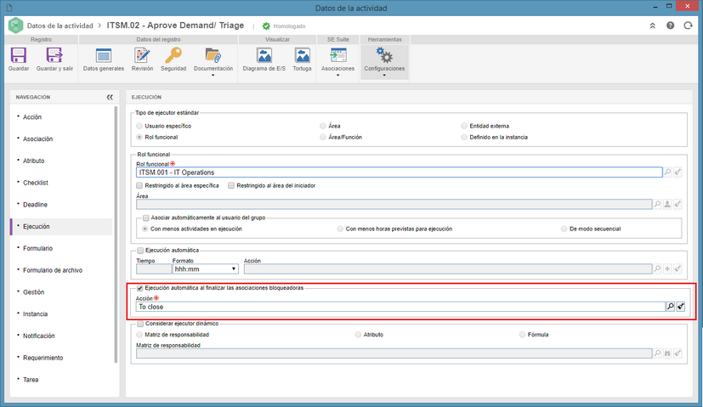703x407 pixels.
Task: Select Rol funcional radio button
Action: point(139,137)
